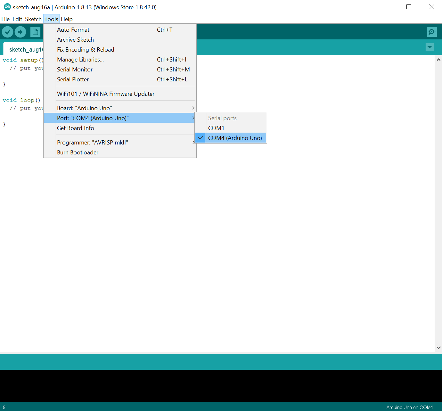The image size is (442, 411).
Task: Select Get Board Info
Action: click(x=120, y=128)
